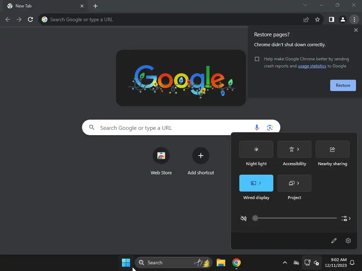Screen dimensions: 362x271
Task: Open the clock and date 9:02 AM
Action: pyautogui.click(x=336, y=263)
